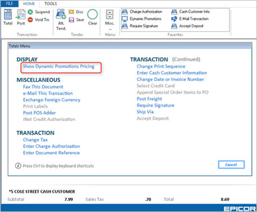Screen dimensions: 257x212
Task: Click the Clear circle icon
Action: (93, 15)
